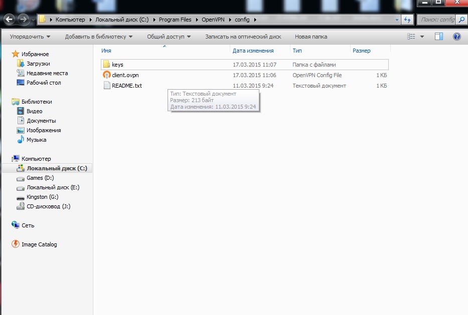Click the 17.03.2015 11:06 date cell
Image resolution: width=468 pixels, height=315 pixels.
coord(254,75)
